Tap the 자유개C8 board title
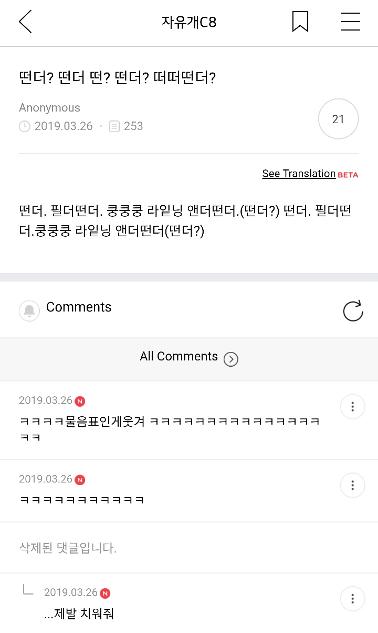This screenshot has width=378, height=633. [189, 22]
